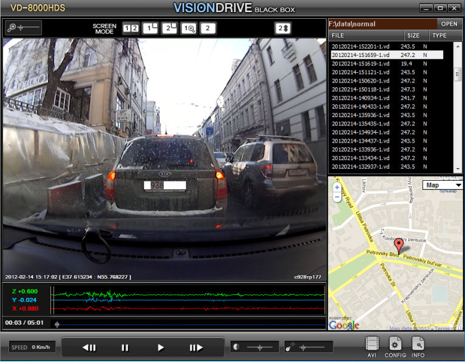Open the Map type dropdown
This screenshot has width=465, height=364.
point(442,185)
